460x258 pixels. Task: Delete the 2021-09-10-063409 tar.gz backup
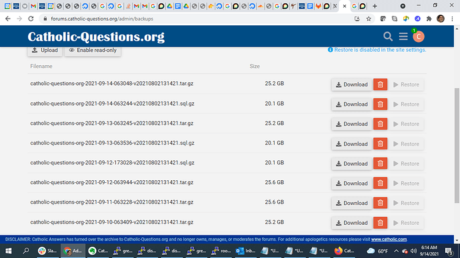click(x=380, y=223)
